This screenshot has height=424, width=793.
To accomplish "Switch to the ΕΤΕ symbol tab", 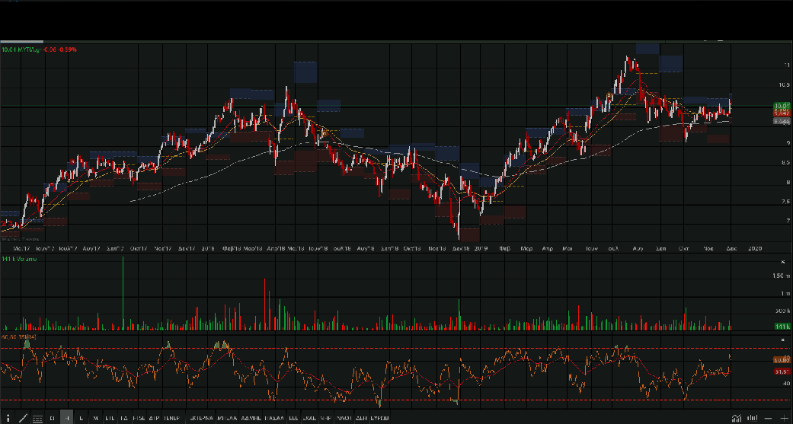I will [x=110, y=418].
